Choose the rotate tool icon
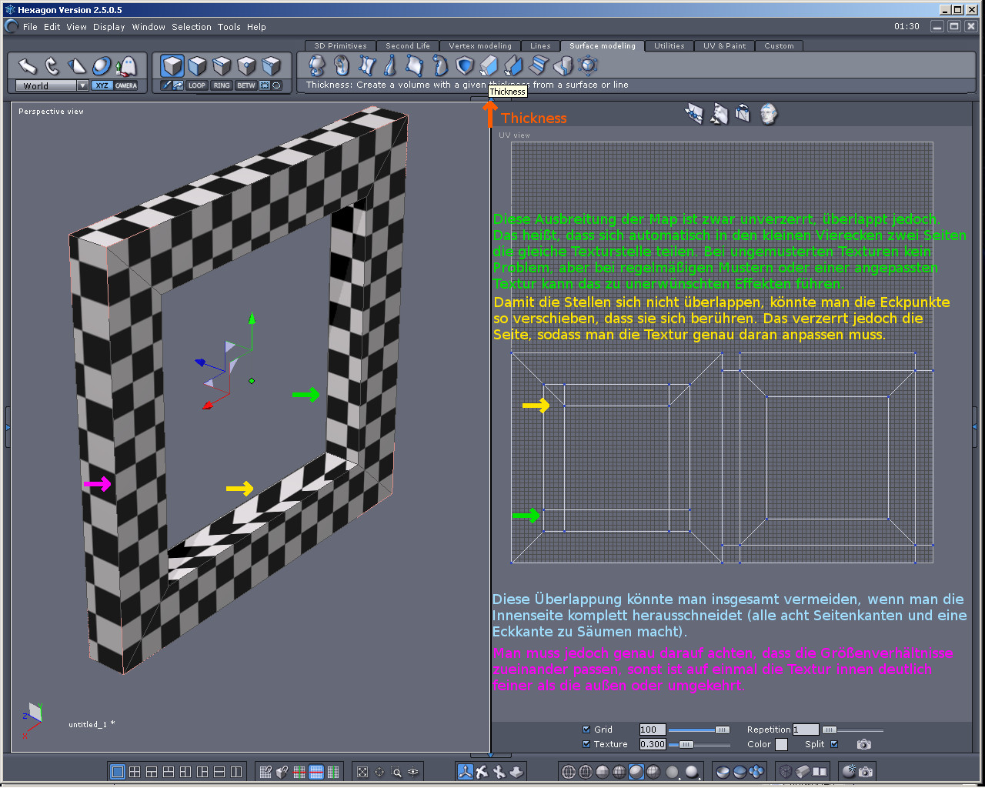985x788 pixels. [52, 65]
